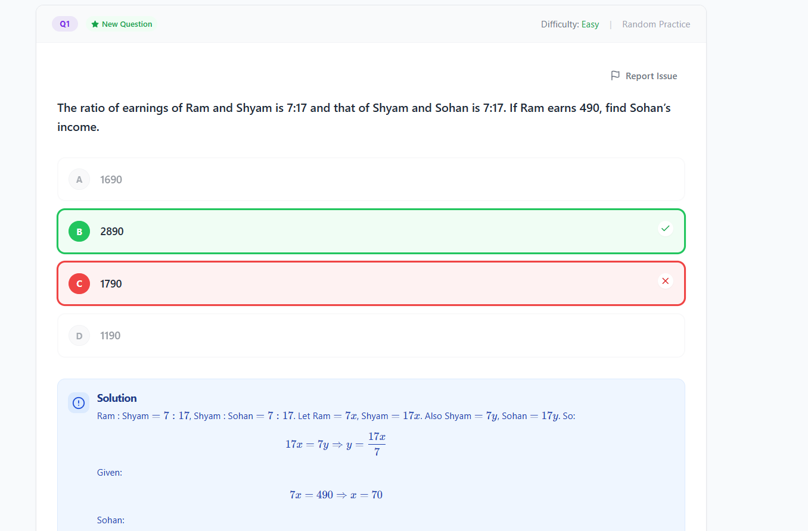Click the Q1 question badge

65,24
